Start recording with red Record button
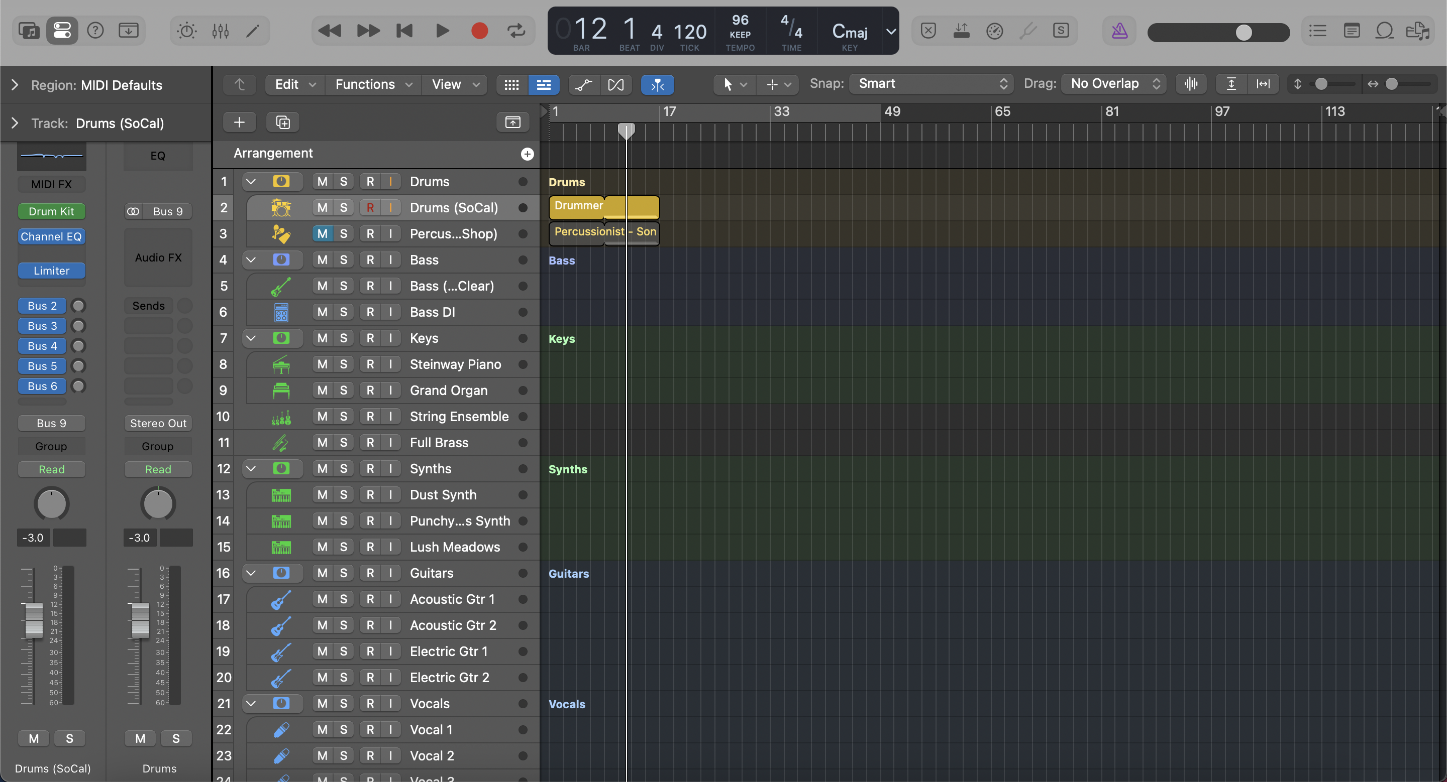The image size is (1447, 782). [479, 31]
